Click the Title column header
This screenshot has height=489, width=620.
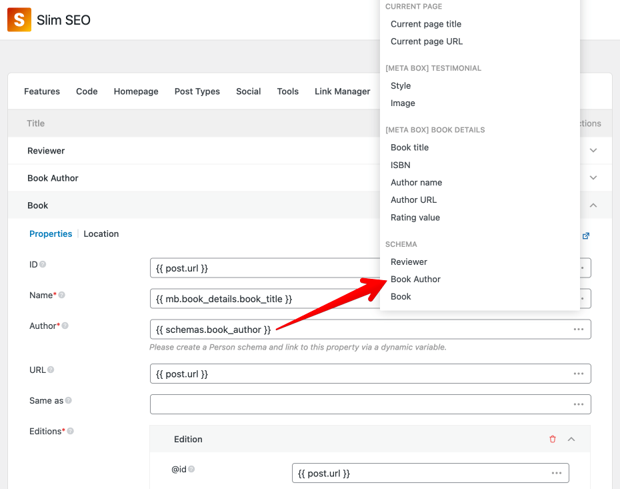(35, 123)
